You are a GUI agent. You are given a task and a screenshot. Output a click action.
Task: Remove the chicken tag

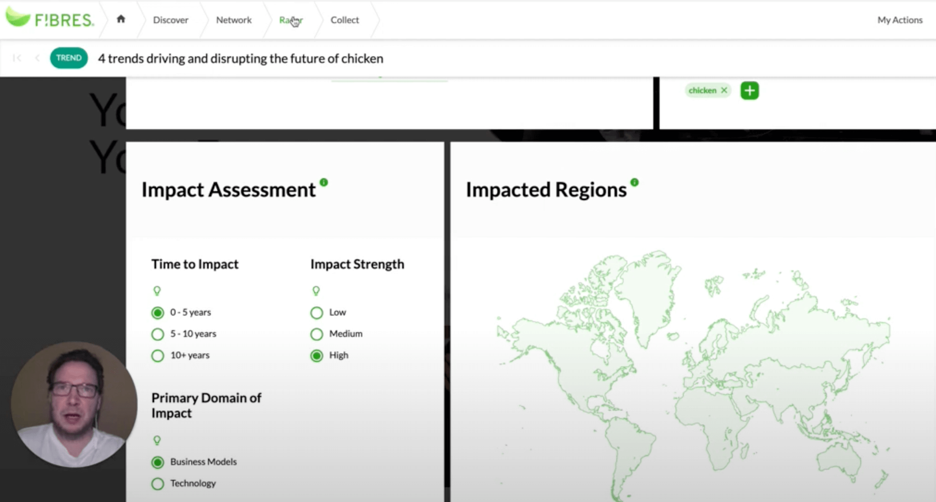point(724,90)
